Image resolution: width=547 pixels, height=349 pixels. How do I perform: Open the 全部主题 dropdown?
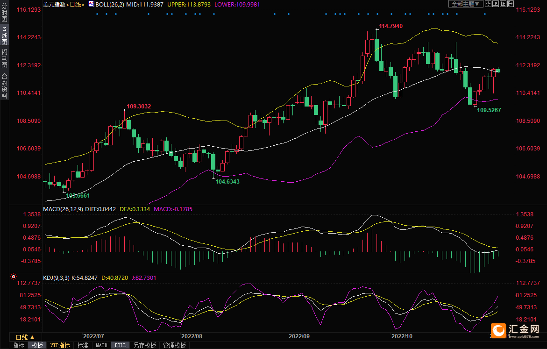coord(466,4)
